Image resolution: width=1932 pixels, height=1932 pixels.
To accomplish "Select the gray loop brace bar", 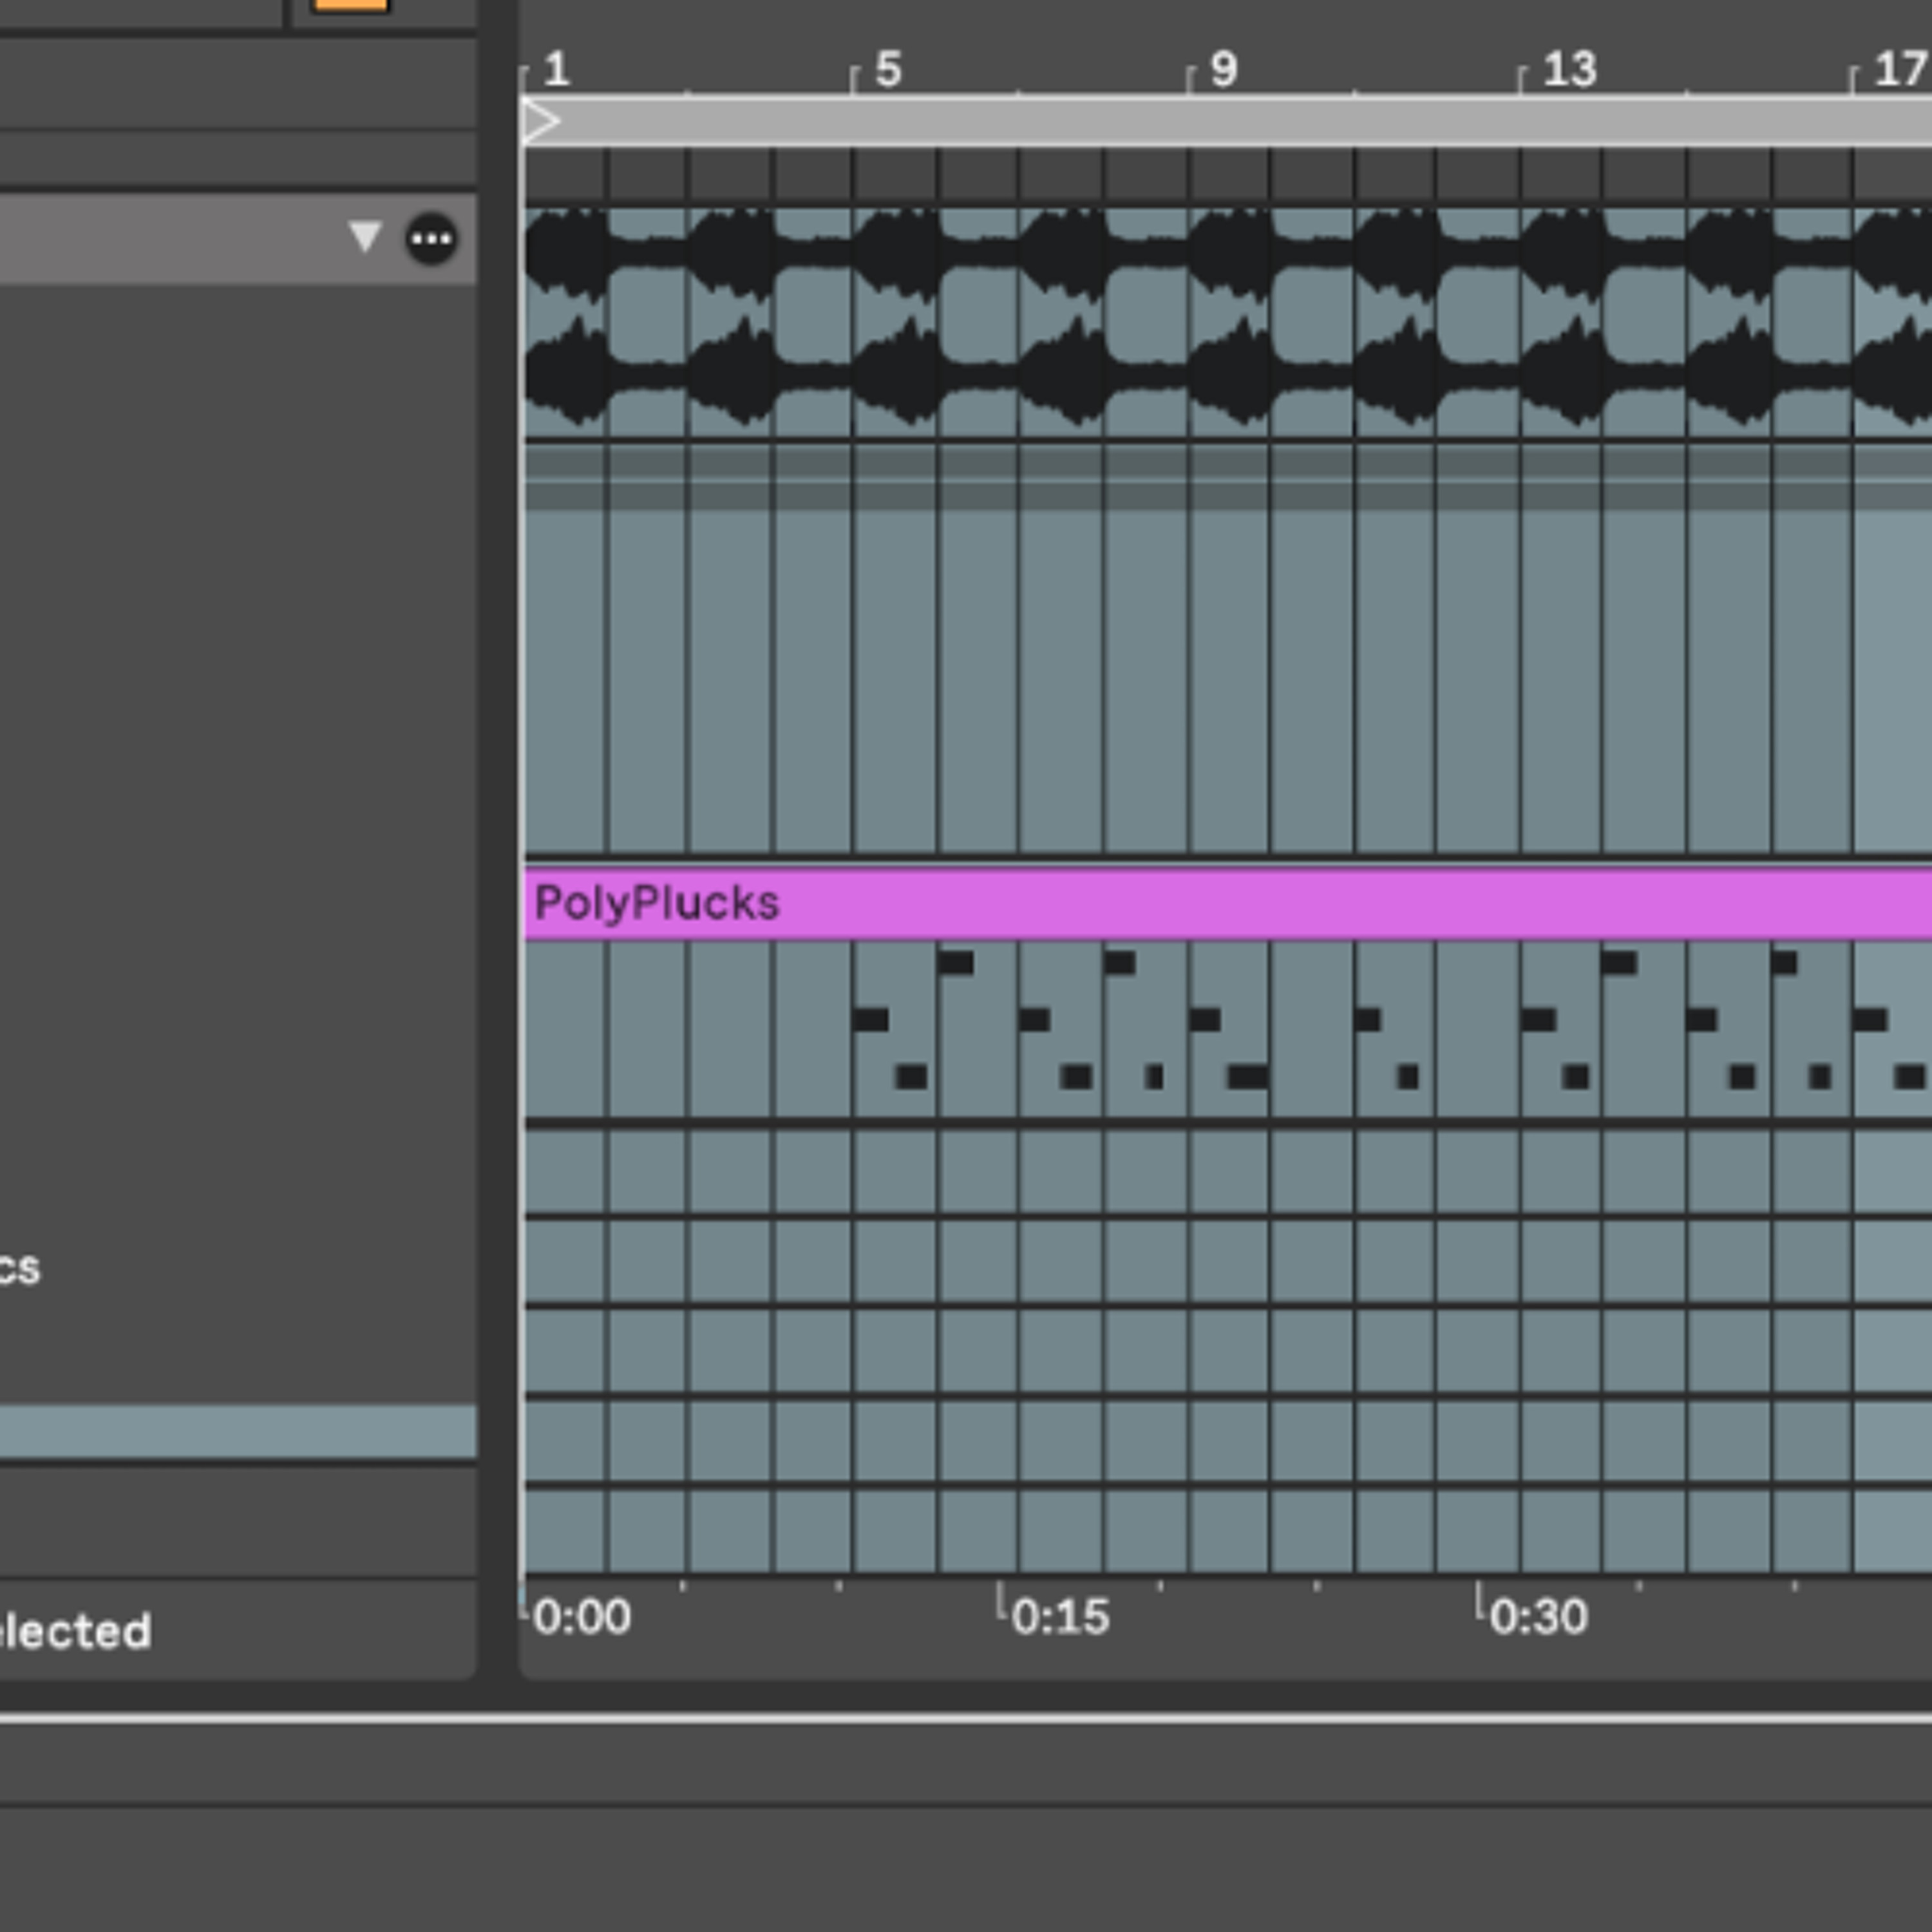I will (x=1227, y=121).
